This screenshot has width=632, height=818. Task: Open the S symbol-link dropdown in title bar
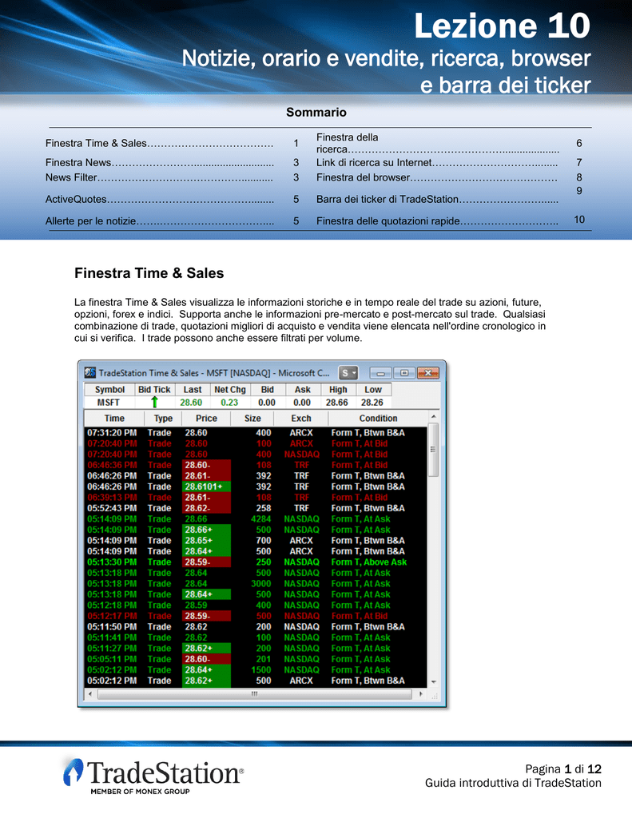click(348, 372)
